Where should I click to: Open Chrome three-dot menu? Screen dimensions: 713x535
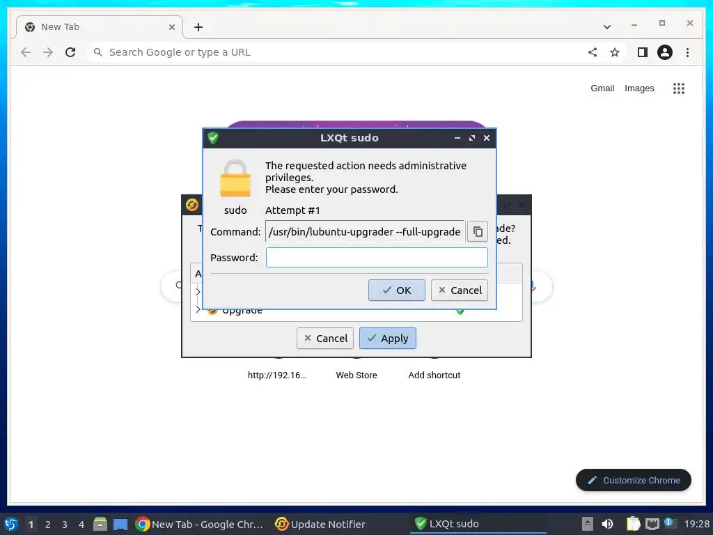click(687, 52)
